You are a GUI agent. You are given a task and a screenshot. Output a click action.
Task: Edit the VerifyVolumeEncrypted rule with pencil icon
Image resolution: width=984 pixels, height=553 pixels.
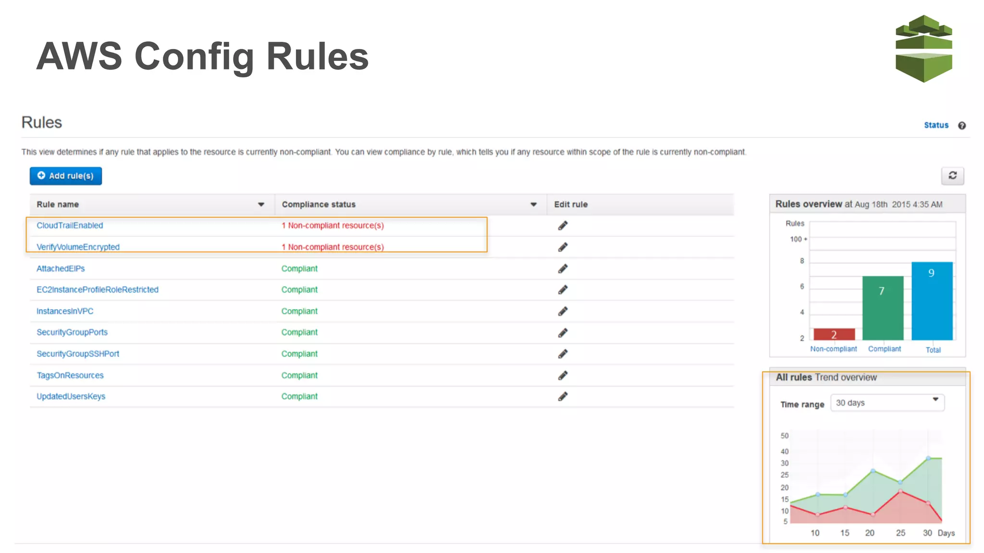[563, 247]
